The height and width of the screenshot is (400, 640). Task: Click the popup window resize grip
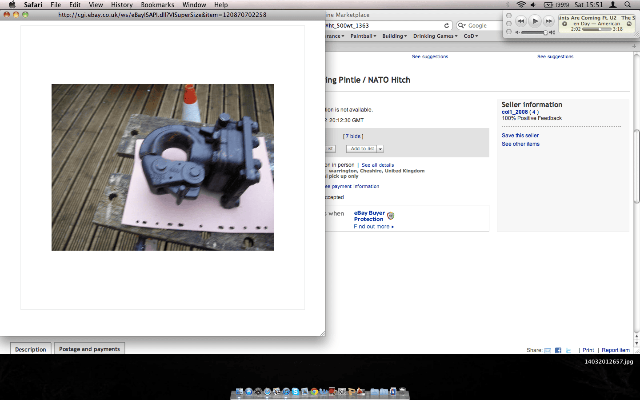[x=322, y=333]
